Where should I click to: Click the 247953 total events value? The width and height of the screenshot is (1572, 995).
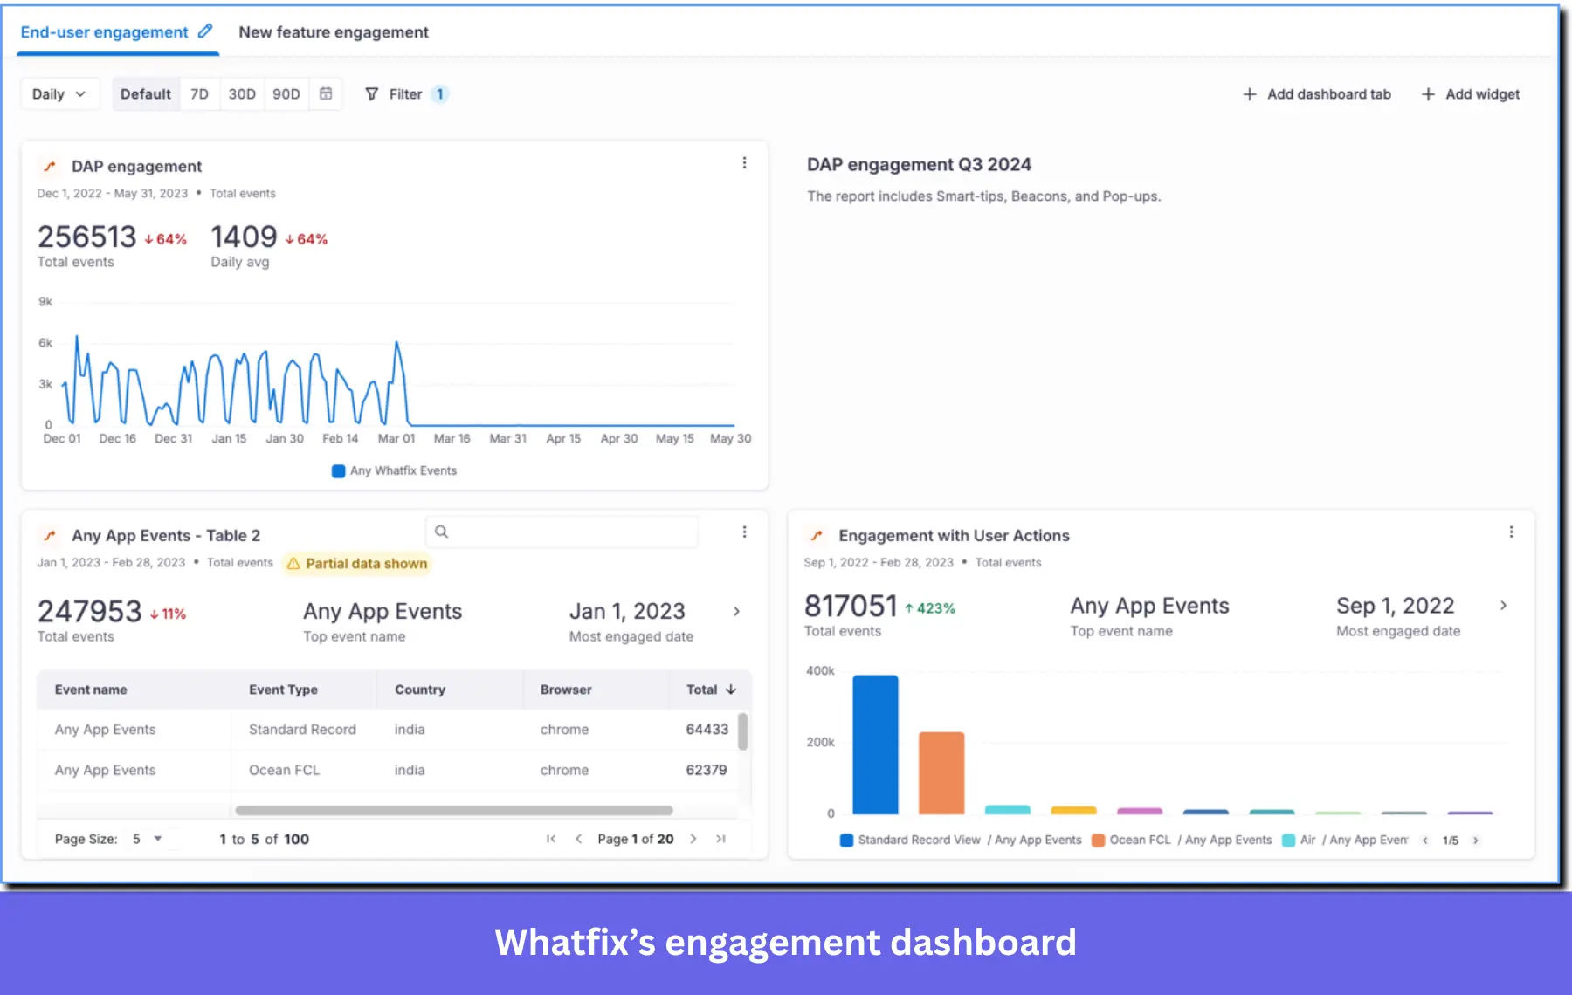[x=89, y=612]
